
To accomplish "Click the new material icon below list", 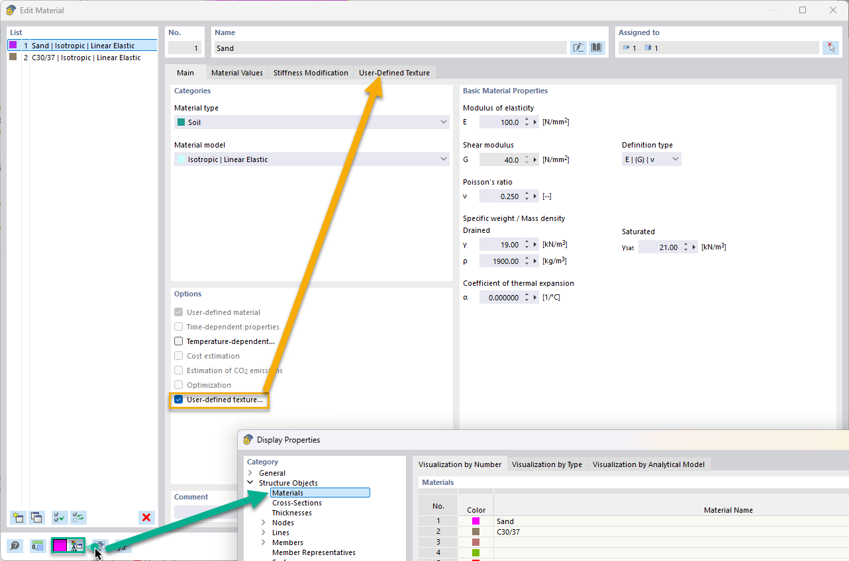I will [18, 517].
